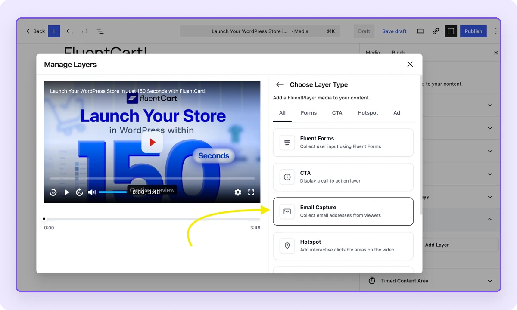Switch to the CTA tab
Image resolution: width=517 pixels, height=310 pixels.
(337, 113)
